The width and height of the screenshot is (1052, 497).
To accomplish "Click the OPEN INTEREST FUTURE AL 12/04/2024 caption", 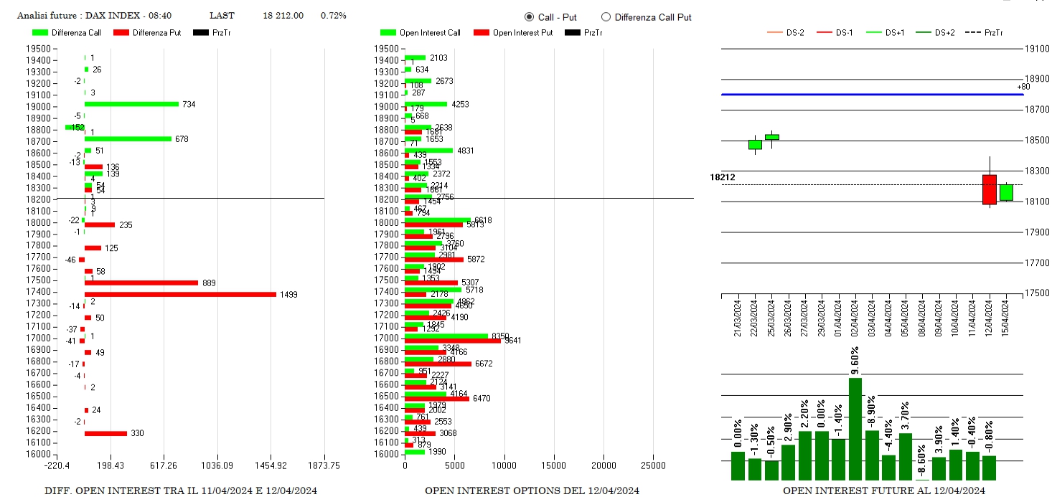I will pos(884,491).
